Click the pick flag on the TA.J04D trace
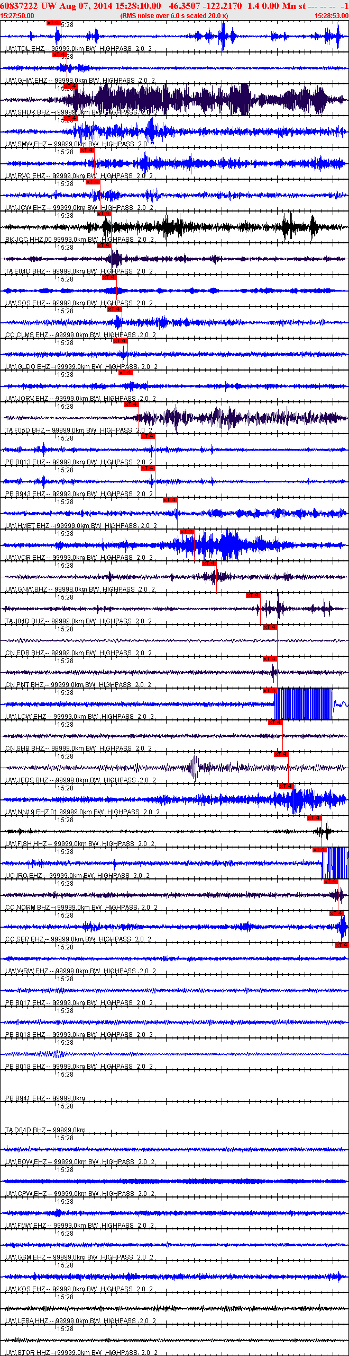349x1356 pixels. [x=253, y=595]
